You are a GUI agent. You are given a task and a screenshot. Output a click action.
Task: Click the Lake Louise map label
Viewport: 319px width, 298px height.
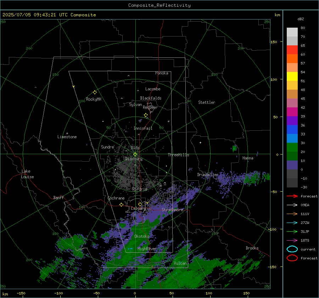[x=27, y=174]
